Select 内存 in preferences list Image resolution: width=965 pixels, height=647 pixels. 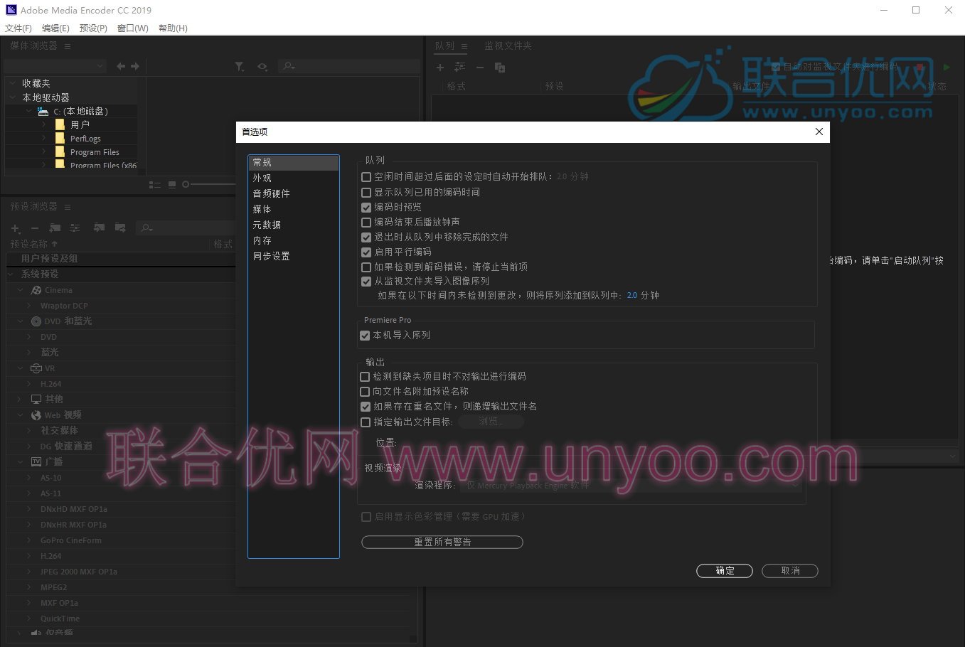(293, 241)
